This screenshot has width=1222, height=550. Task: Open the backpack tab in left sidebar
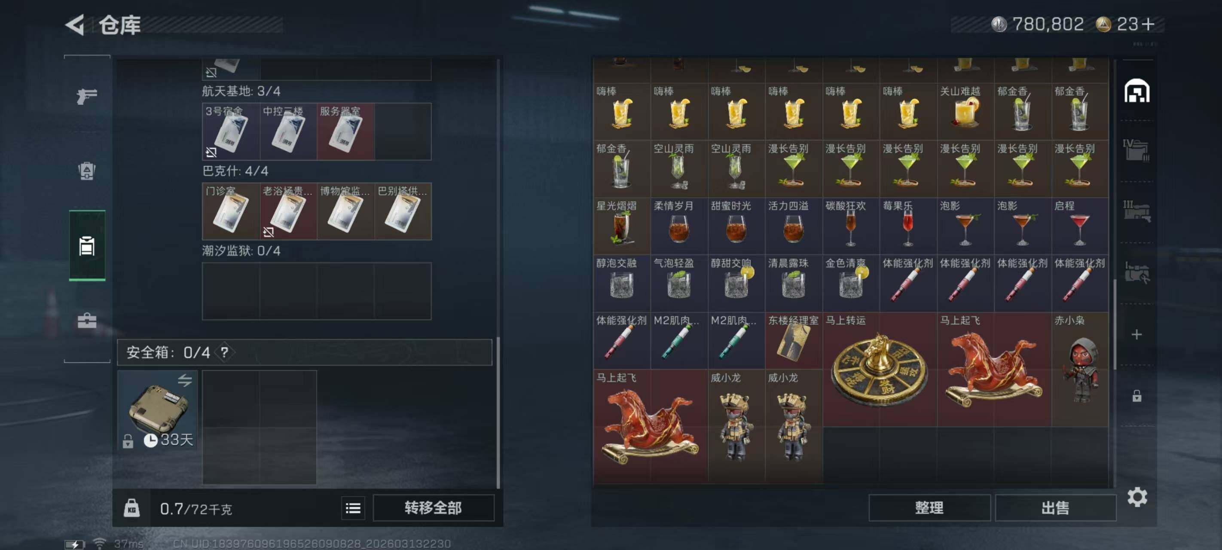[x=87, y=171]
